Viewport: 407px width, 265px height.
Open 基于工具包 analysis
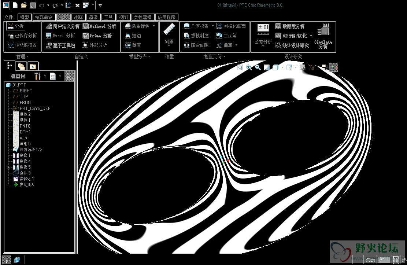60,45
